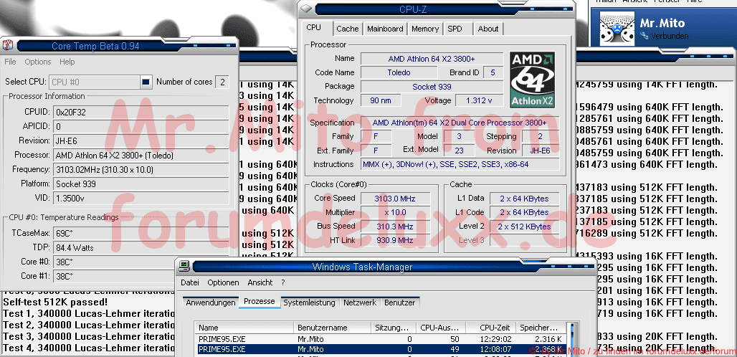Switch to the SPD tab in CPU-Z
The height and width of the screenshot is (357, 737).
tap(455, 29)
